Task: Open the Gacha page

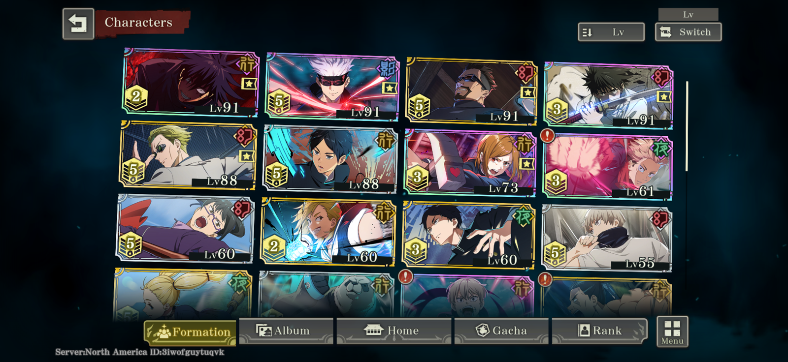Action: [x=501, y=331]
